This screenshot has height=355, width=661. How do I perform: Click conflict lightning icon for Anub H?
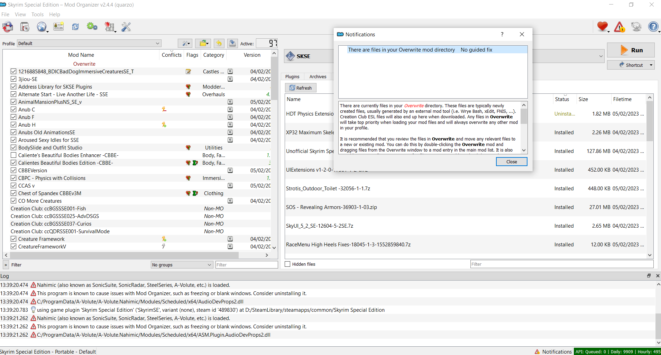164,125
